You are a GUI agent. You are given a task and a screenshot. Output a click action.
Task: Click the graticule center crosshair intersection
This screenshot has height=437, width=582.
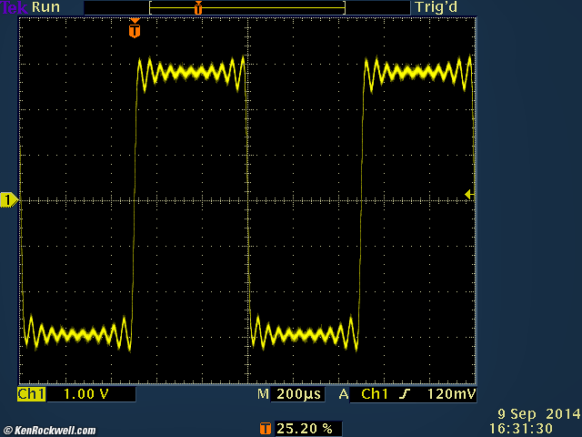[247, 200]
